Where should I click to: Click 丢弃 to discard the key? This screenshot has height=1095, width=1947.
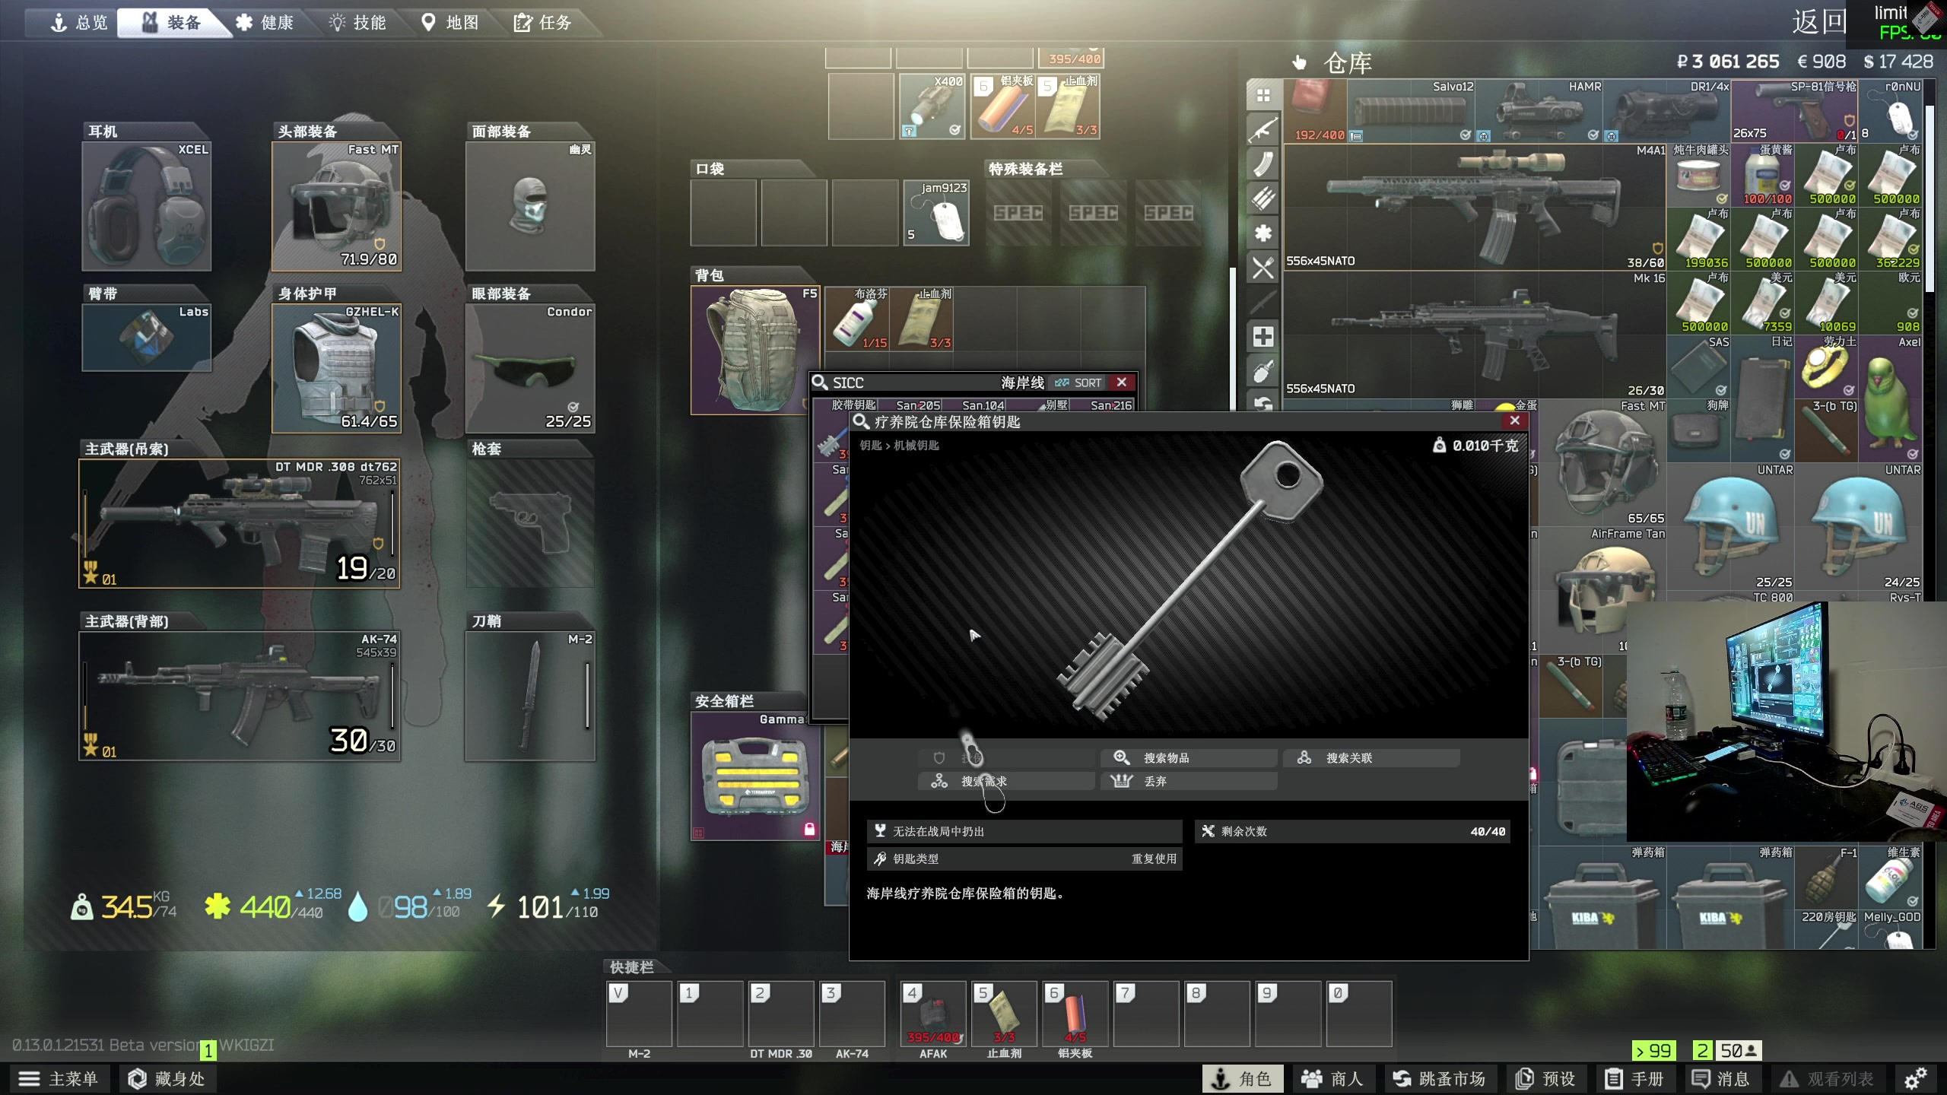1189,781
